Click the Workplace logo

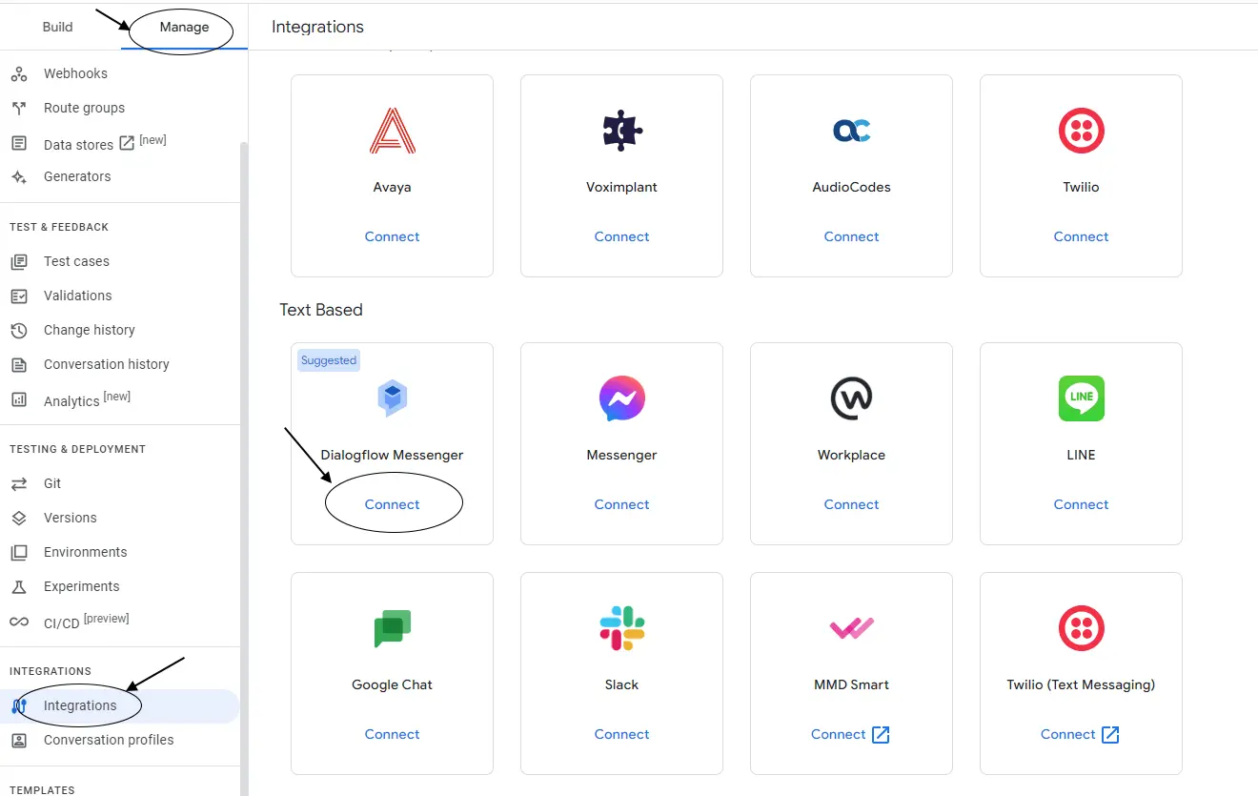point(851,398)
